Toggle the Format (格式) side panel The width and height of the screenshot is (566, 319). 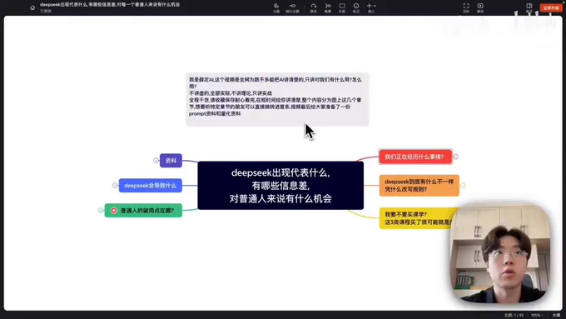pyautogui.click(x=529, y=7)
